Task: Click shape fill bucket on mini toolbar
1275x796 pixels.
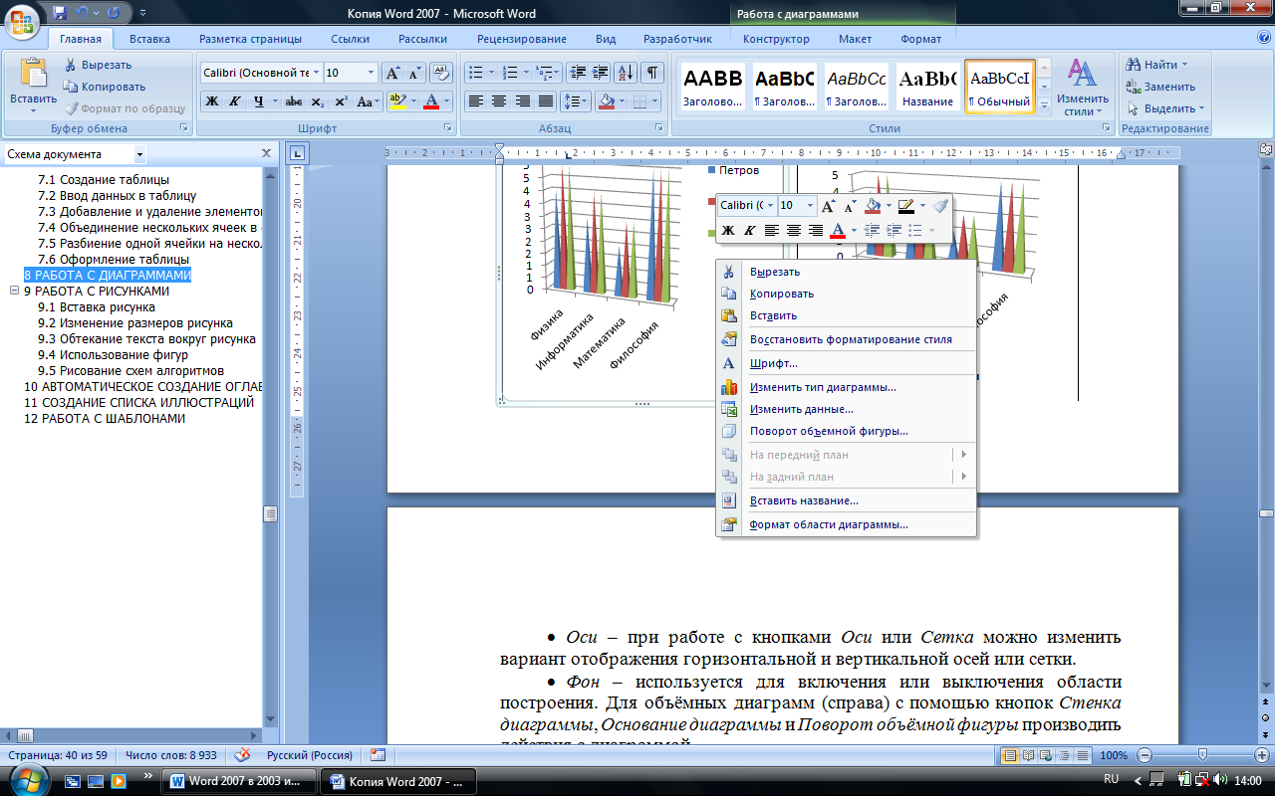Action: (x=874, y=206)
